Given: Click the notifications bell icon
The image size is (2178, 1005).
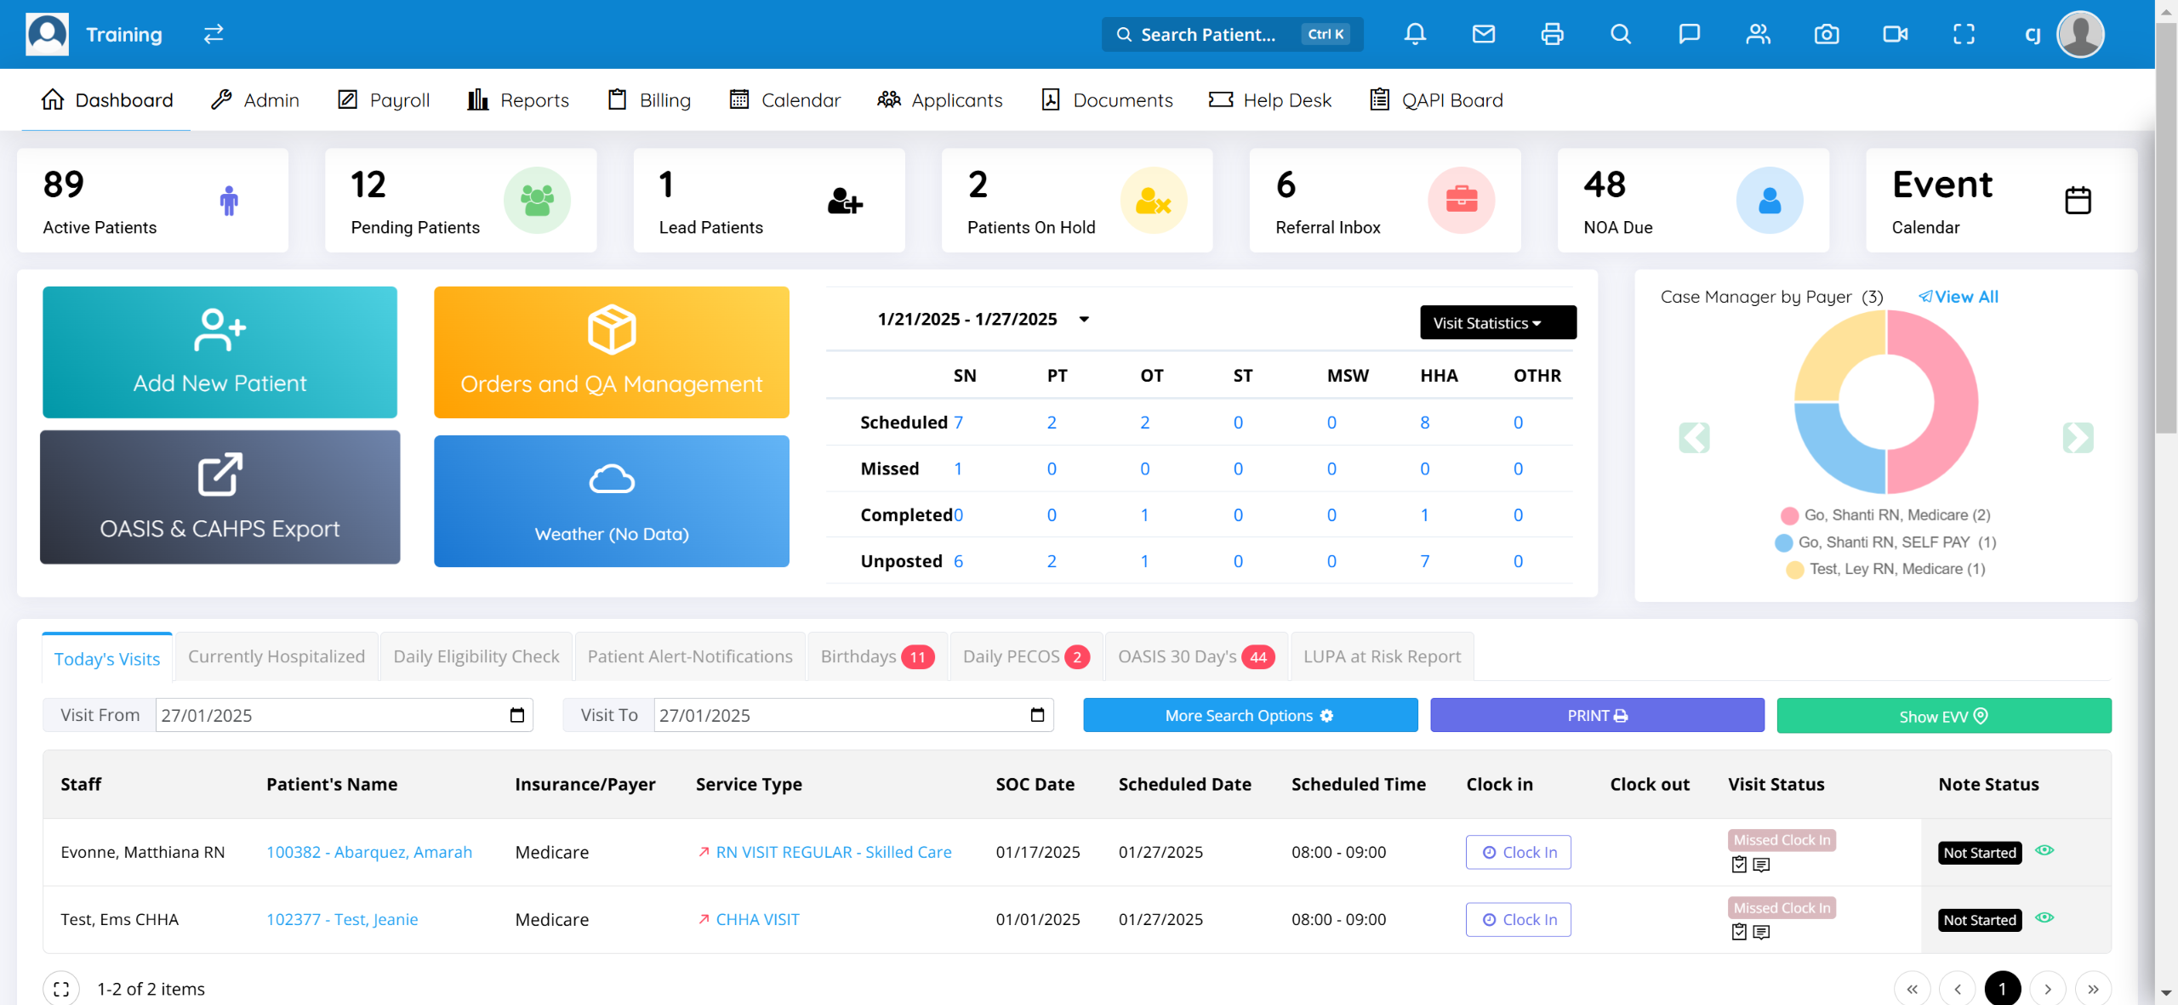Looking at the screenshot, I should click(x=1415, y=34).
